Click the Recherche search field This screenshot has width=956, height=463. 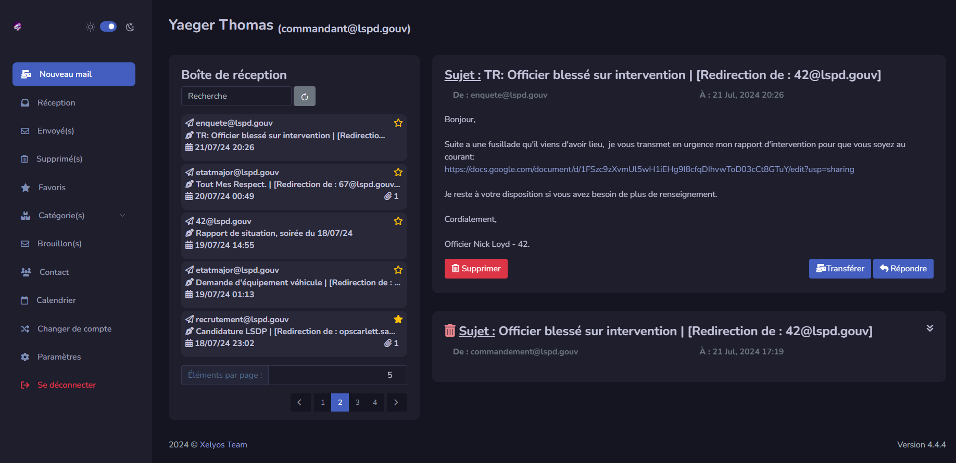pos(236,96)
